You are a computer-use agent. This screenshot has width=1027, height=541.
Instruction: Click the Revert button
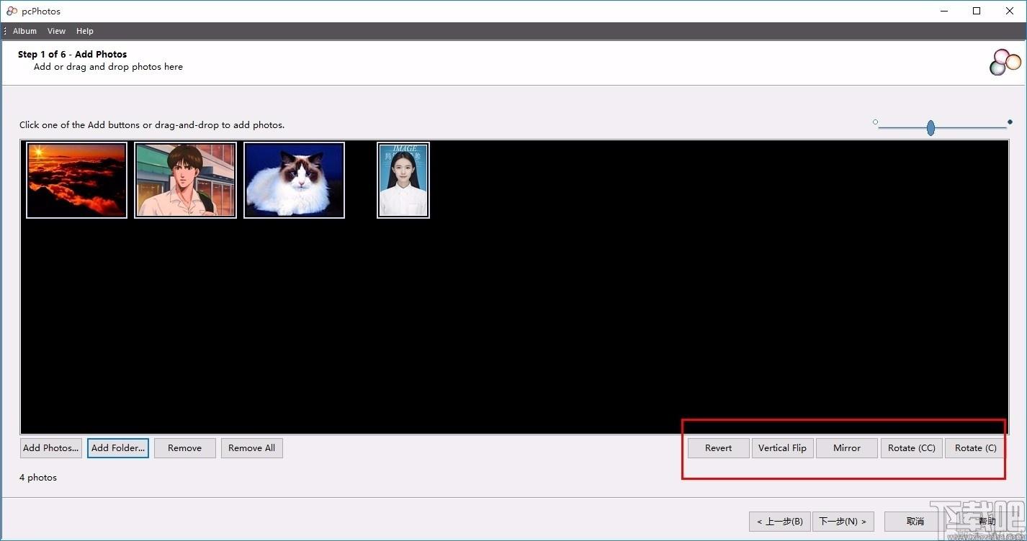[x=719, y=448]
